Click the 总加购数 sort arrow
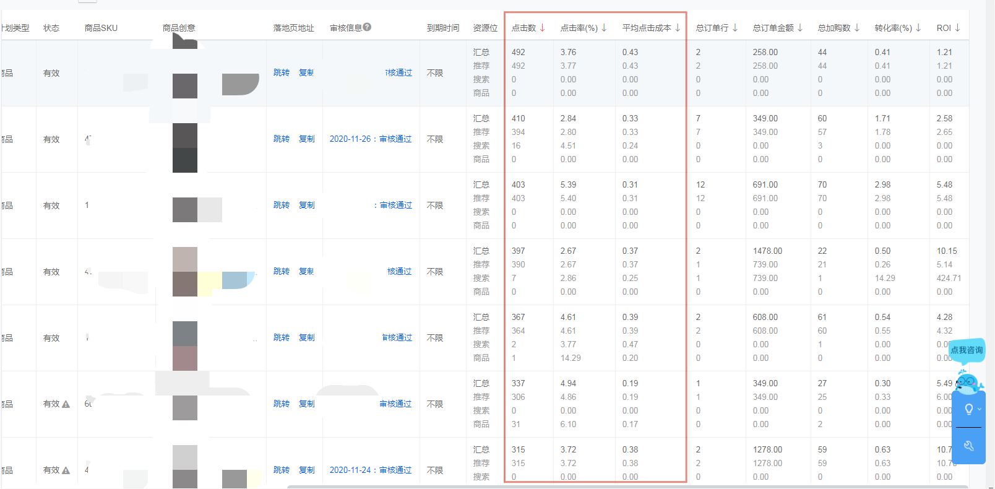 [x=857, y=28]
